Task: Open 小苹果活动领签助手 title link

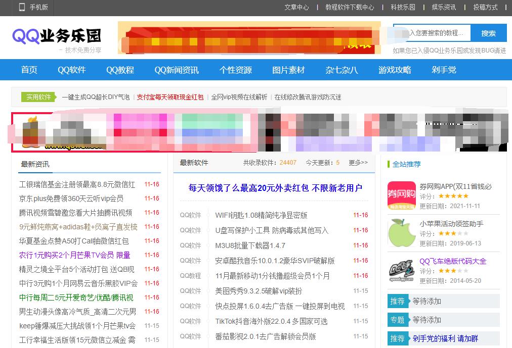Action: (x=451, y=224)
